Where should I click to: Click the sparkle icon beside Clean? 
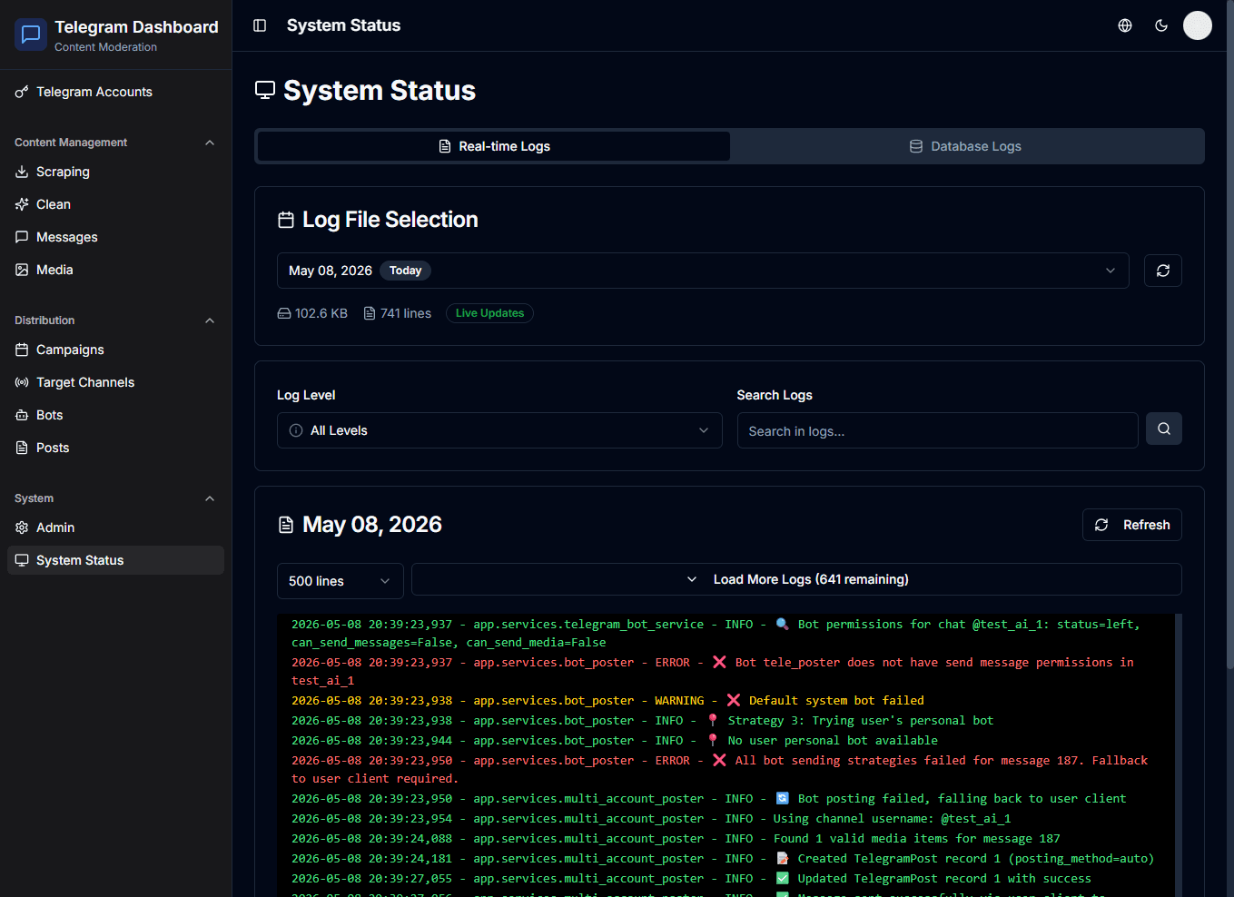point(22,204)
